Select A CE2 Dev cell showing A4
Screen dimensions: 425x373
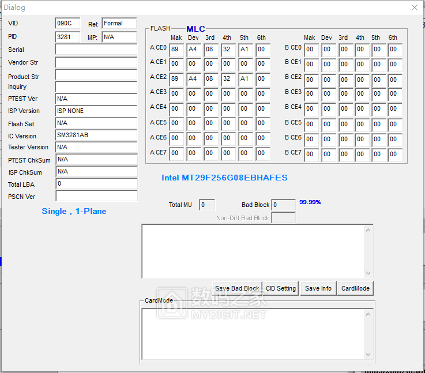point(194,78)
